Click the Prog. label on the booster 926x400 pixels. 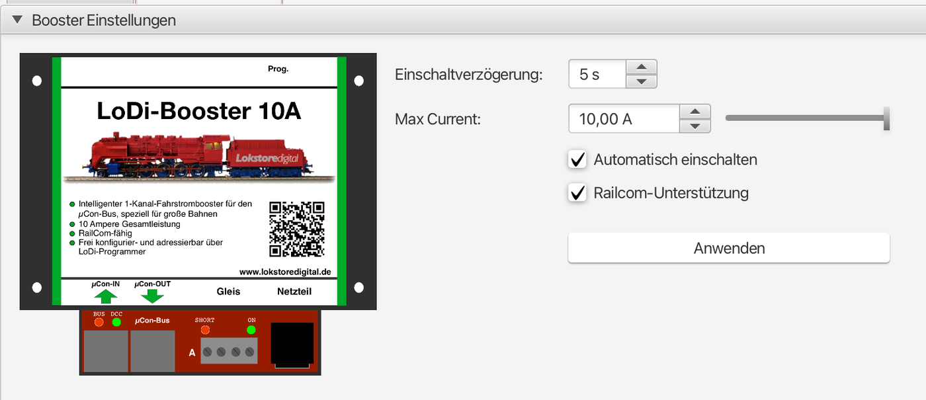(x=278, y=69)
